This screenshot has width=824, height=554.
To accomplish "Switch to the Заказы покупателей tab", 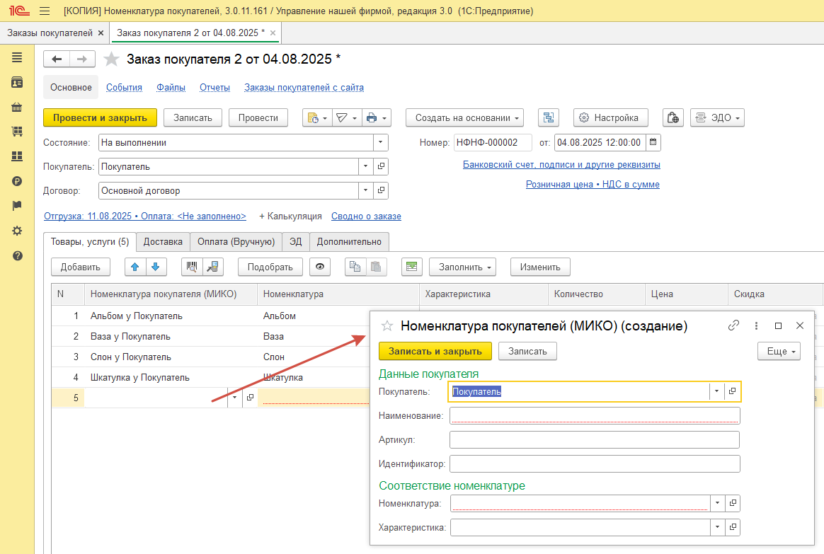I will coord(50,33).
